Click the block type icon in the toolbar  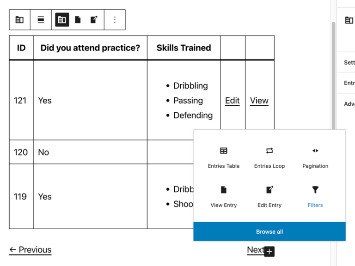pyautogui.click(x=19, y=20)
